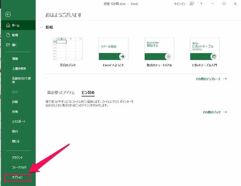Open the ピボットテーブル入門 template

pos(205,49)
